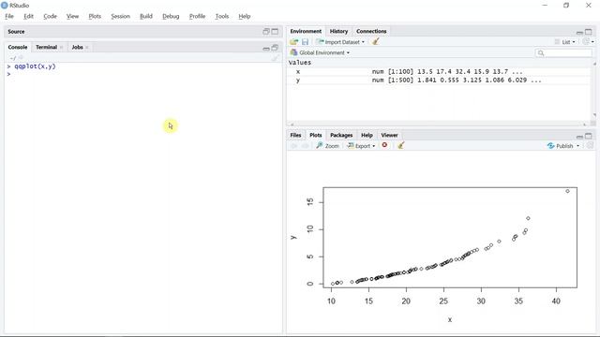This screenshot has height=337, width=600.
Task: Click the Source pane header label
Action: 16,31
